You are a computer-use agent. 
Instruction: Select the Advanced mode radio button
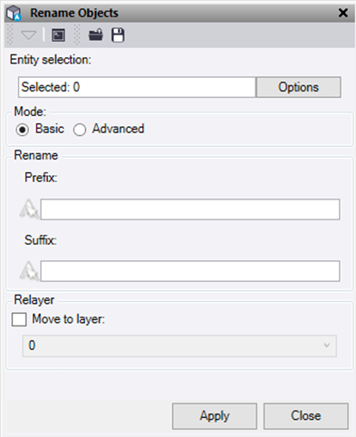80,130
